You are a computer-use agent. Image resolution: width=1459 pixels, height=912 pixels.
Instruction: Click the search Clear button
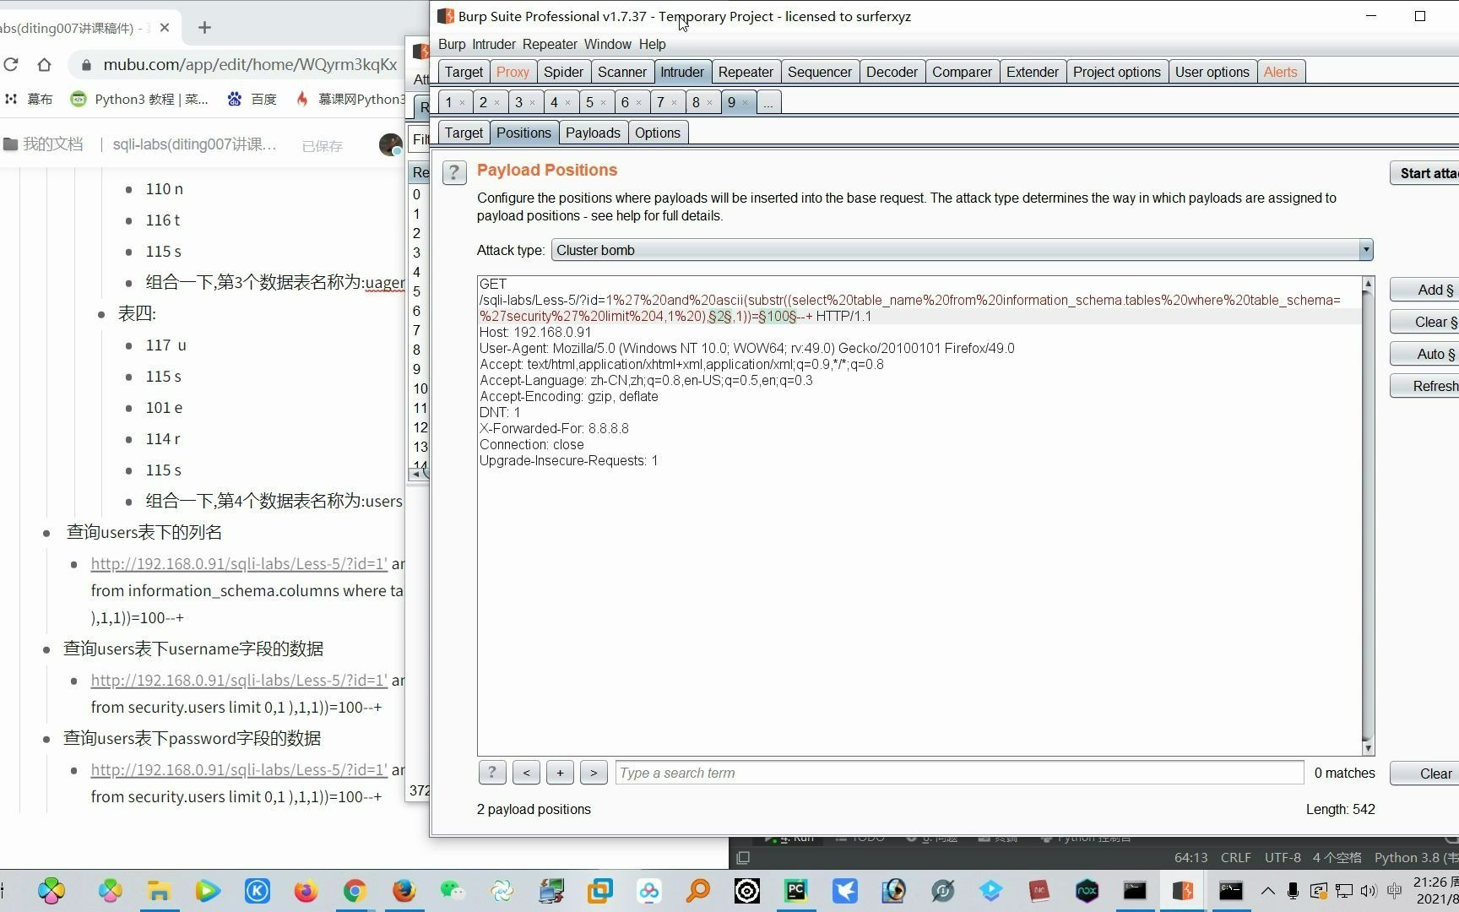1425,774
